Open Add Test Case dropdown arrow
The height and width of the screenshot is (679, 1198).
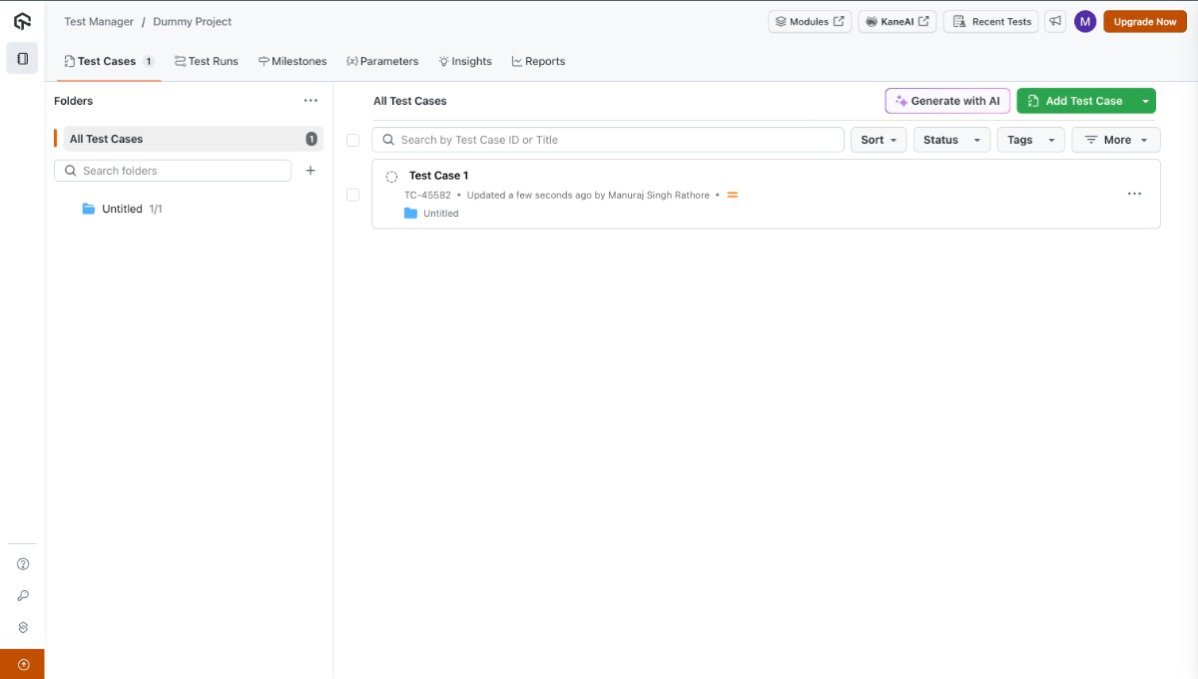[1145, 101]
